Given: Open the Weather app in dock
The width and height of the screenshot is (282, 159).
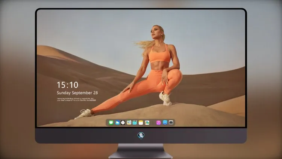Looking at the screenshot, I should point(117,123).
